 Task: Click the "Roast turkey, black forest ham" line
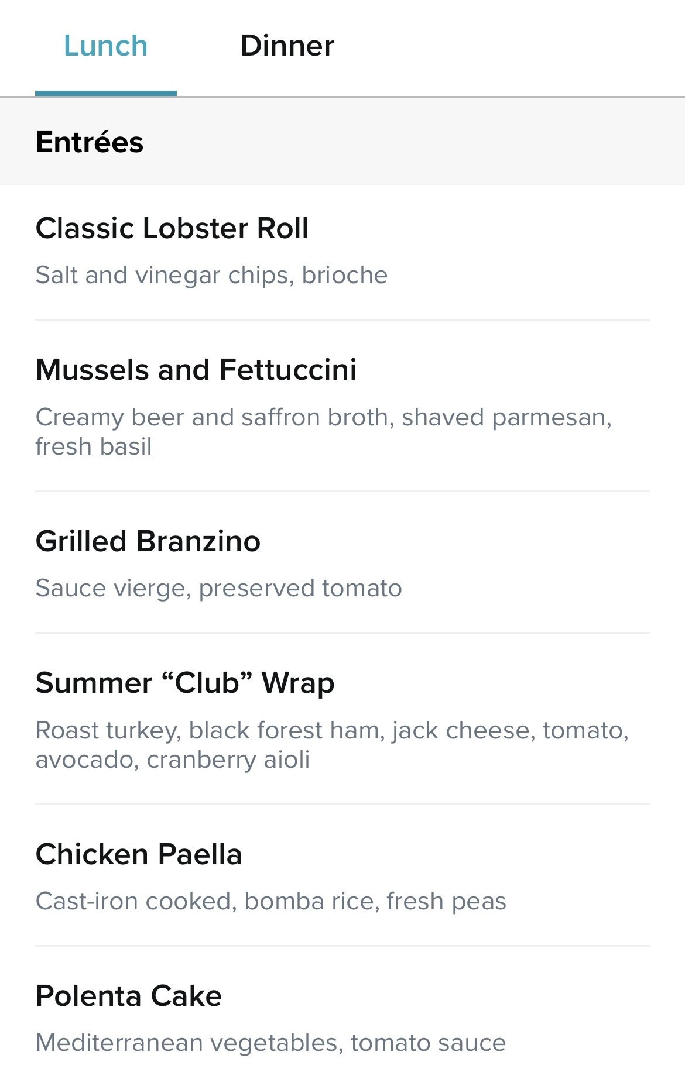[333, 730]
